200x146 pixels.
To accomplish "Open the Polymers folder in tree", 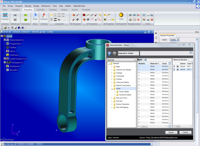I will tap(119, 101).
